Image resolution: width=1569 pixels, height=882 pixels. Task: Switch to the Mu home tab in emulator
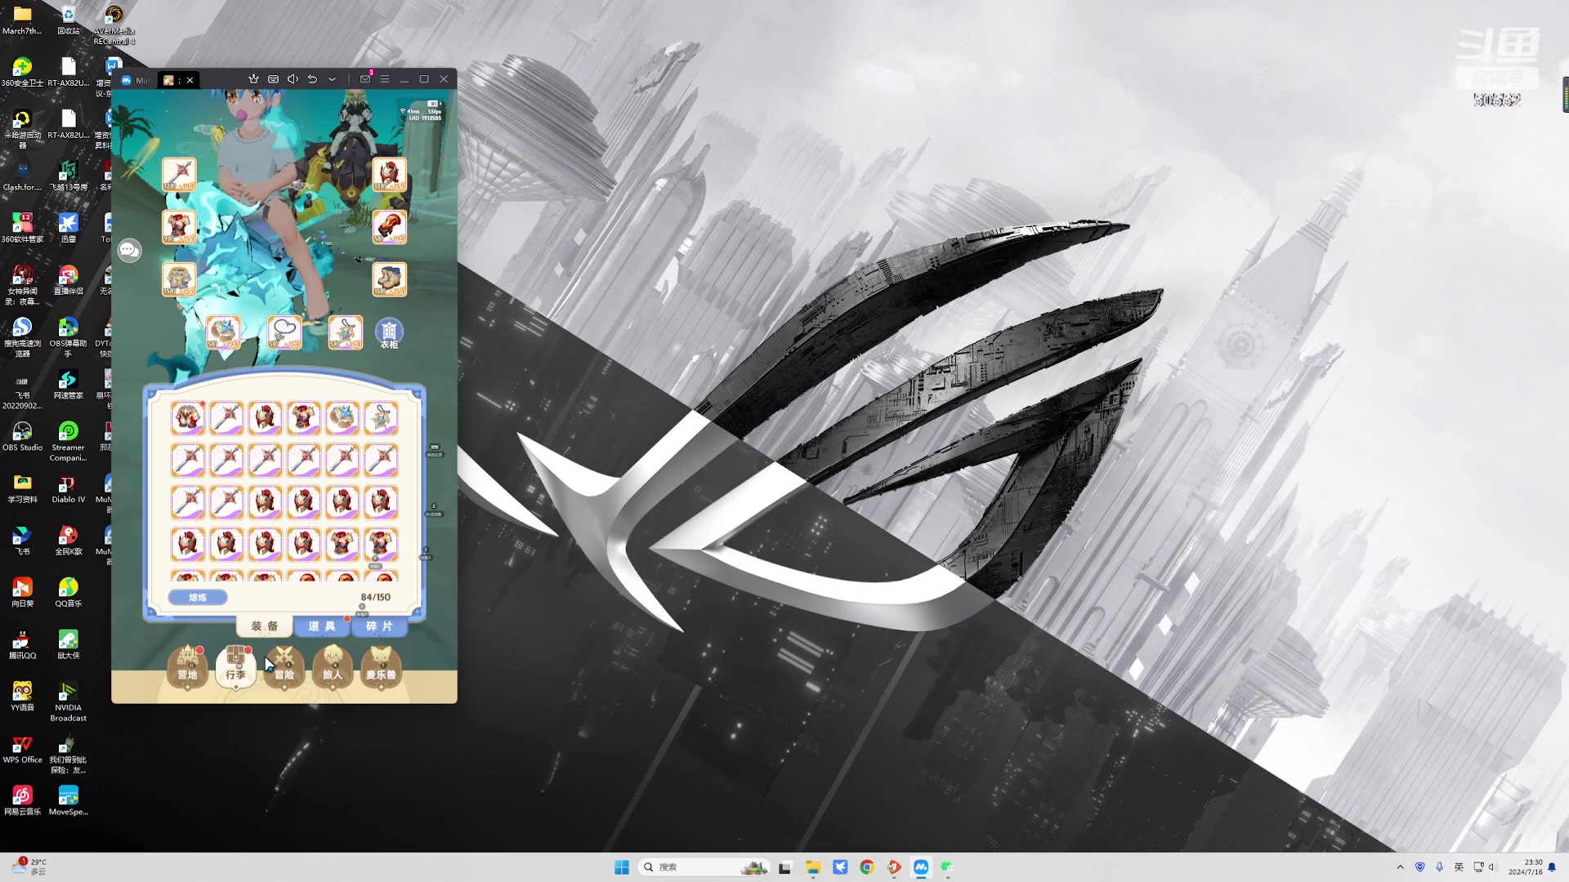click(136, 80)
